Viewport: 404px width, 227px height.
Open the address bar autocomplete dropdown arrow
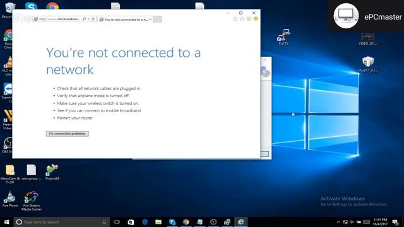tap(88, 19)
